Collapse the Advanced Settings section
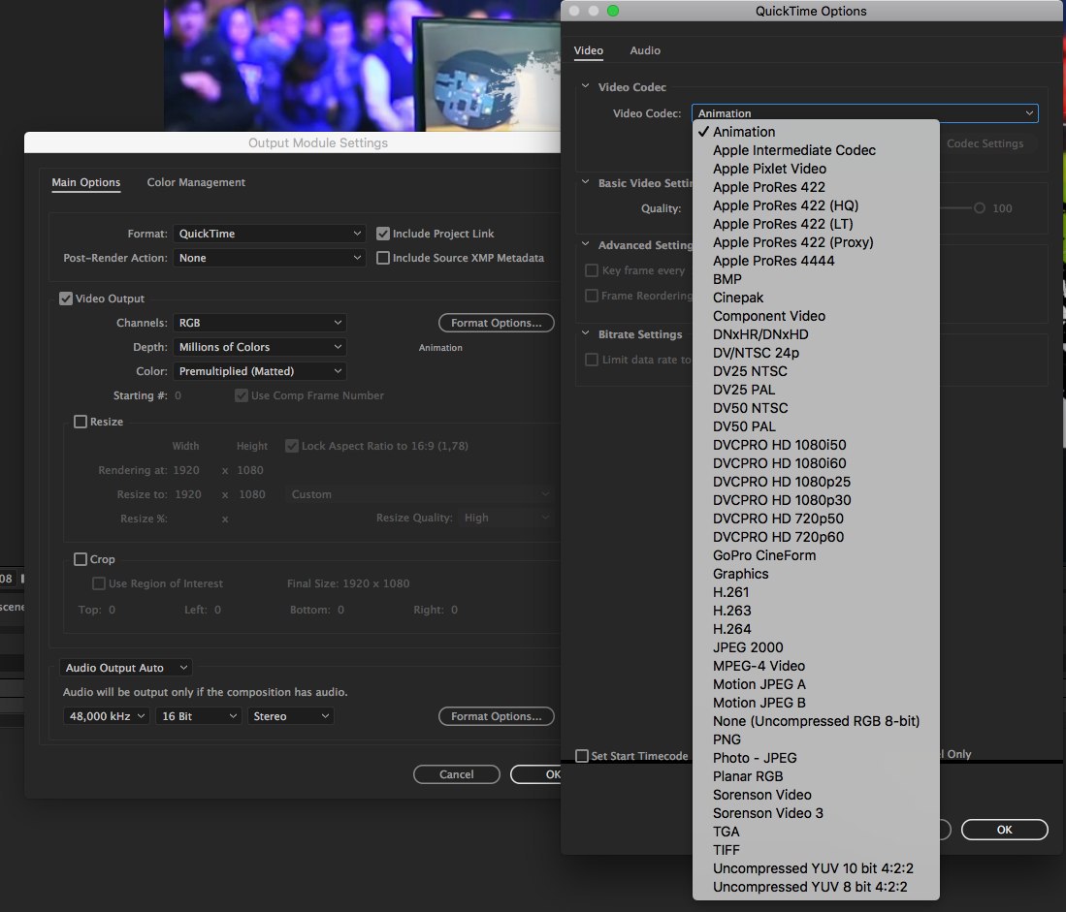Screen dimensions: 1066x912 coord(585,244)
